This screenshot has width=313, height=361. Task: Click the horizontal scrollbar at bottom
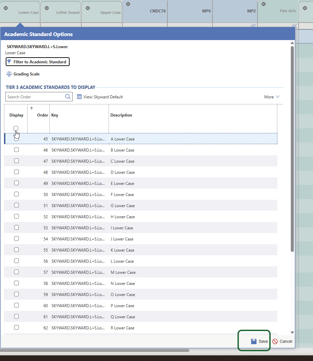(94, 351)
